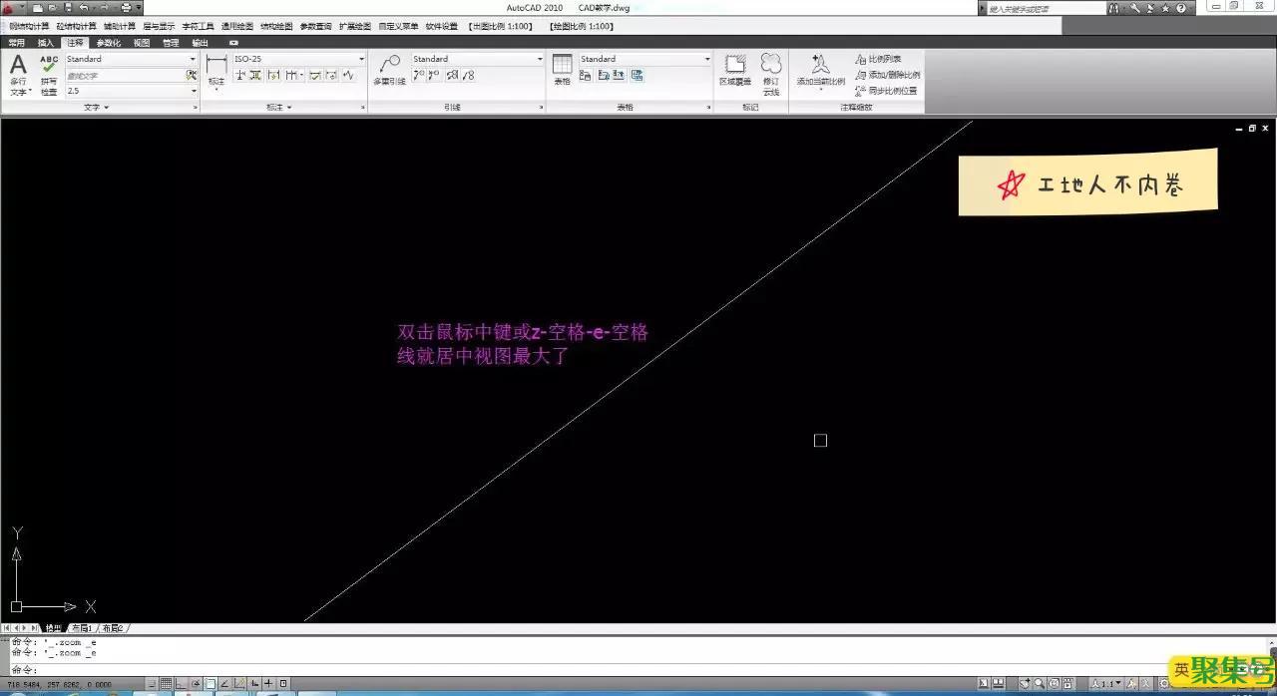Expand the 文字 panel title arrow

106,107
